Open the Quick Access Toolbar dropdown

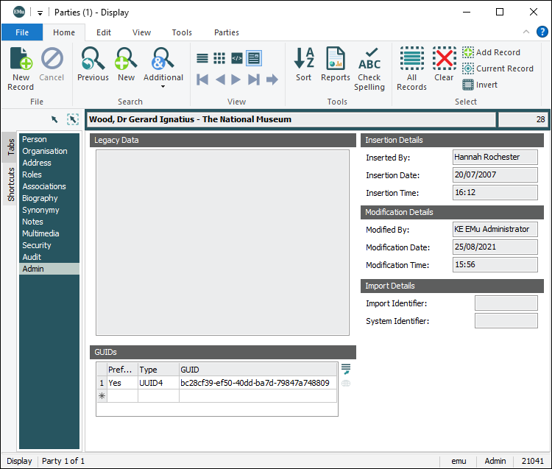tap(40, 13)
